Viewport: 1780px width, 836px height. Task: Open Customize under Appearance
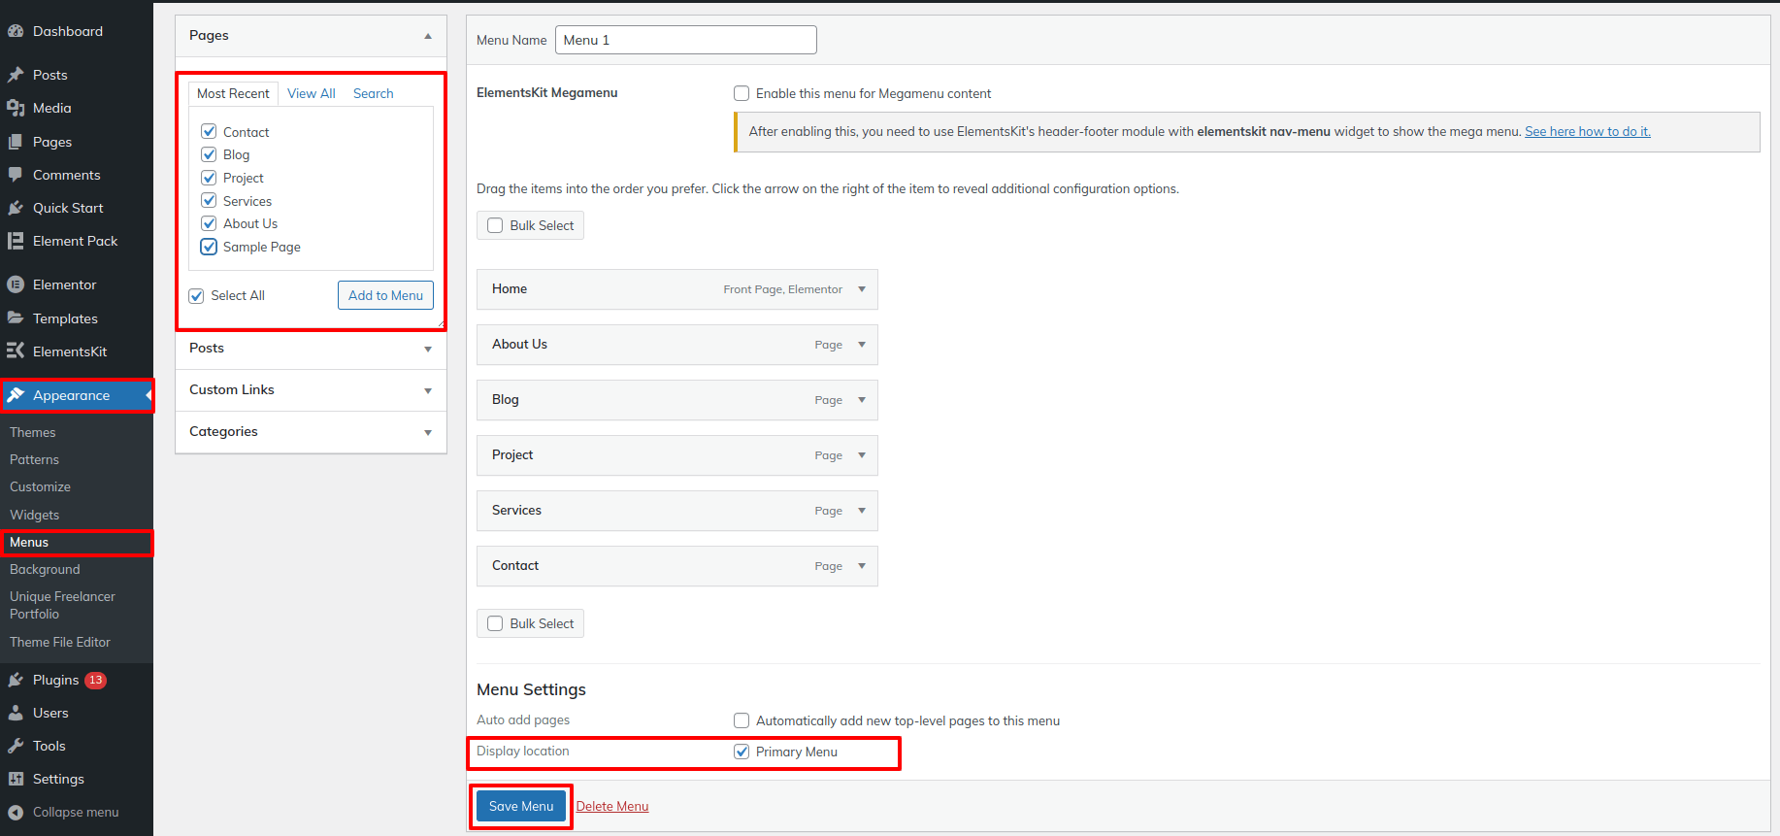pos(40,486)
